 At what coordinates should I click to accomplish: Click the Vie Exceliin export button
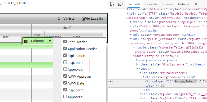(92, 19)
